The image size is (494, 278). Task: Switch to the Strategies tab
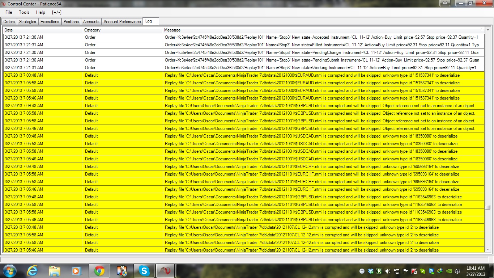click(x=27, y=22)
